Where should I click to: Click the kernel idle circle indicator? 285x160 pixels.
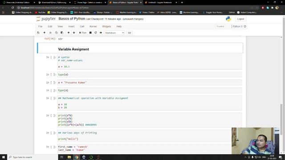tap(245, 27)
